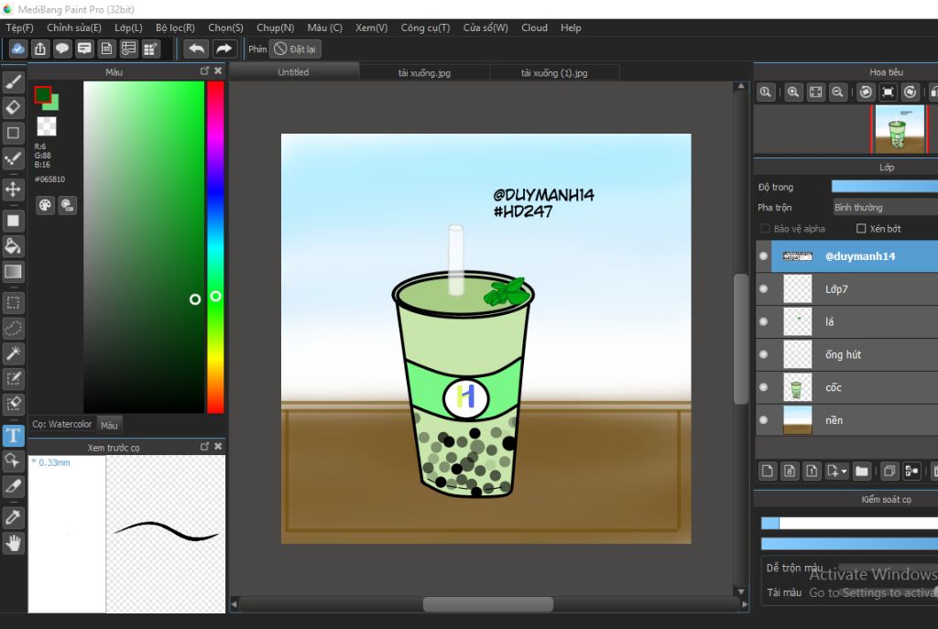Select the Brush tool in left toolbar
Viewport: 938px width, 629px height.
[13, 81]
